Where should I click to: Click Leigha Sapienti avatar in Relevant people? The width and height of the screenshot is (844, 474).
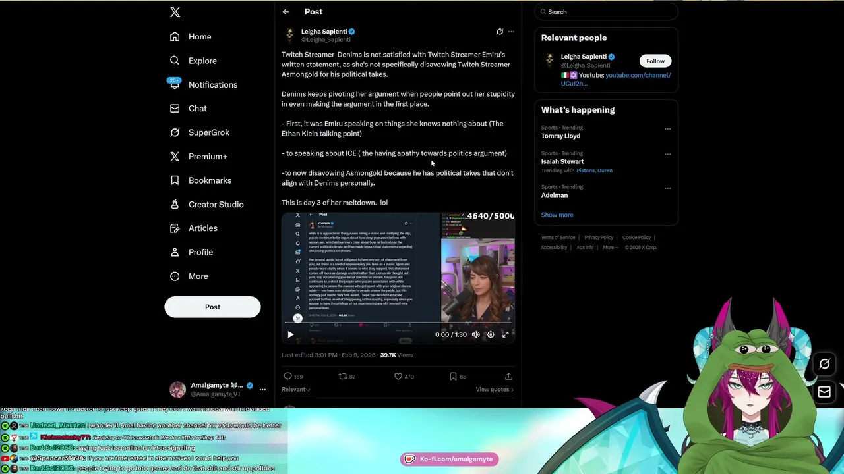click(550, 61)
